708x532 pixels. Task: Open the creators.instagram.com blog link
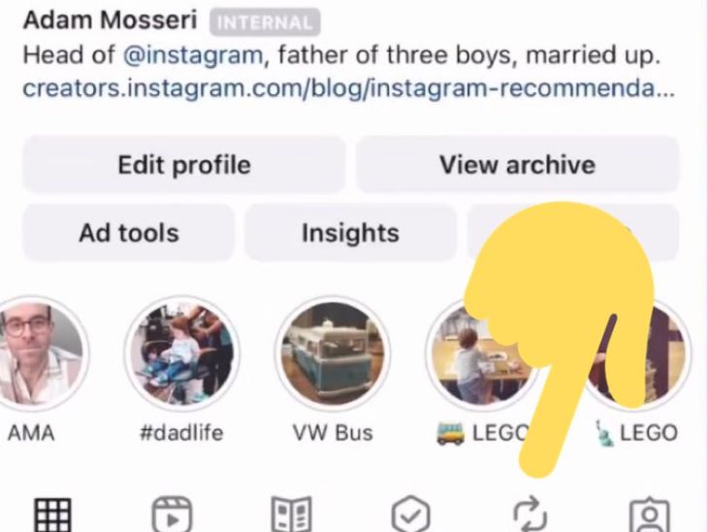pos(348,88)
